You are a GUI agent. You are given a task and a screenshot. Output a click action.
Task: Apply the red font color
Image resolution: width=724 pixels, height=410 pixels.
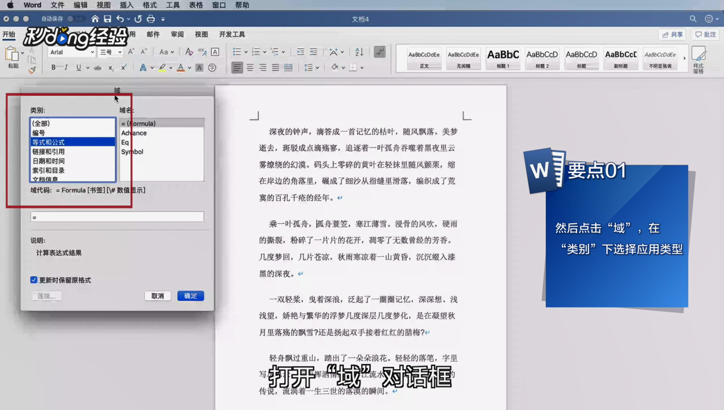pos(181,68)
